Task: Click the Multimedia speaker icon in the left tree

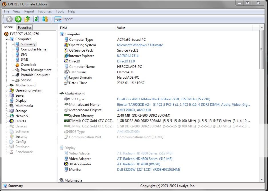Action: point(12,106)
